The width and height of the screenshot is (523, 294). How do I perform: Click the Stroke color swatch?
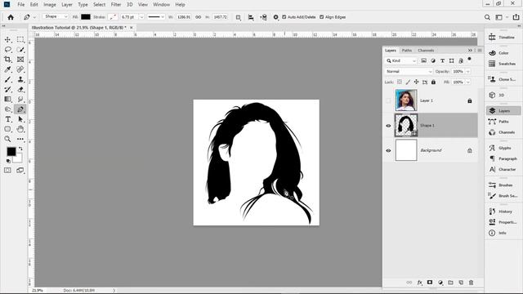click(x=113, y=16)
